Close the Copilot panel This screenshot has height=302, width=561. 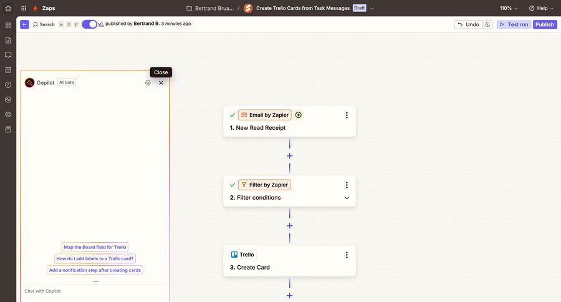tap(161, 83)
